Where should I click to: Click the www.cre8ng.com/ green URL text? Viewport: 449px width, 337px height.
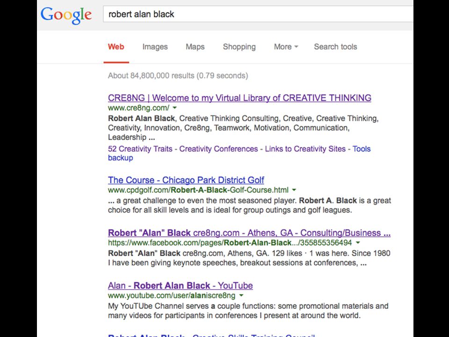138,108
